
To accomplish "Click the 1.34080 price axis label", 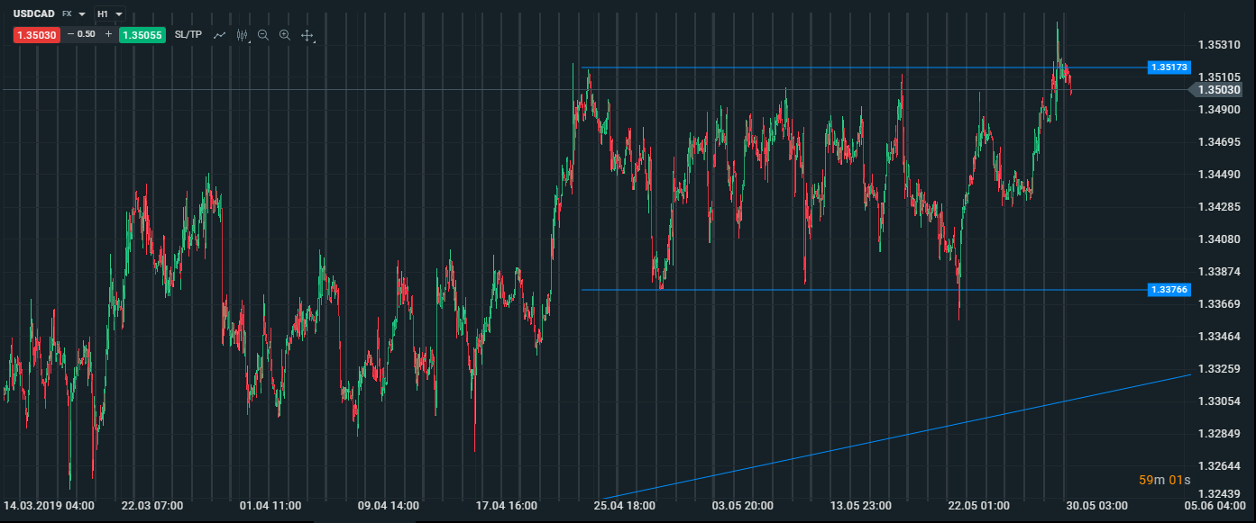I will coord(1217,239).
